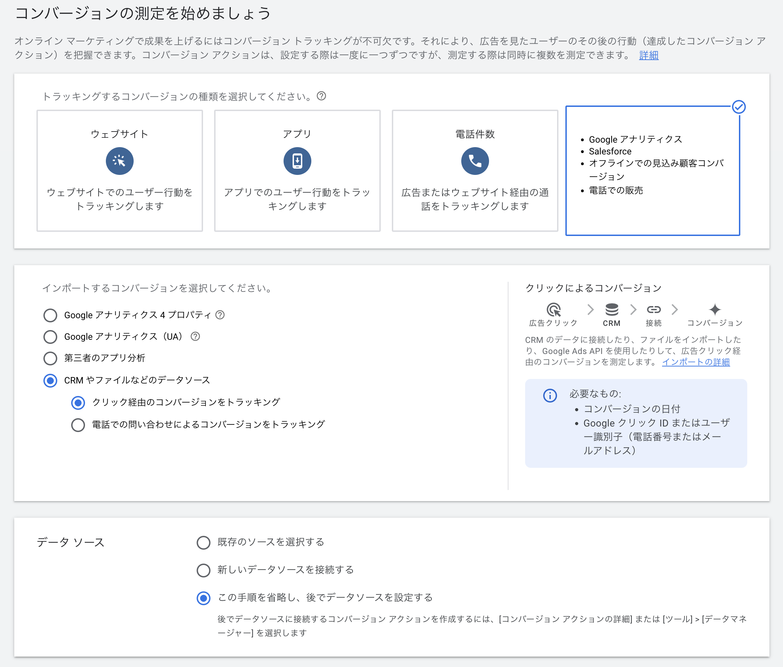Select CRM やファイルなどのデータソース radio
This screenshot has height=667, width=783.
click(x=50, y=381)
